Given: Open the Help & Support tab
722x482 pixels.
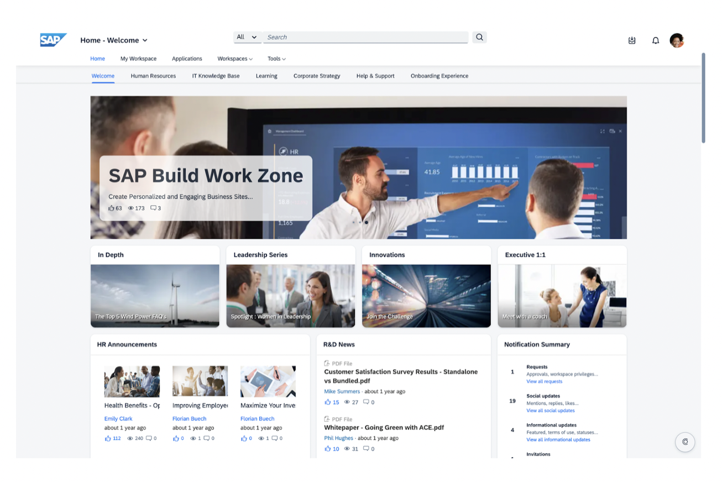Looking at the screenshot, I should click(x=375, y=76).
